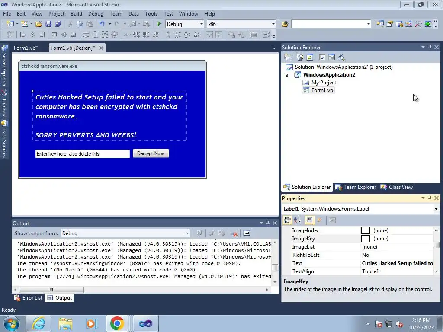443x332 pixels.
Task: Open Solution Explorer window position dropdown arrow
Action: tap(423, 48)
